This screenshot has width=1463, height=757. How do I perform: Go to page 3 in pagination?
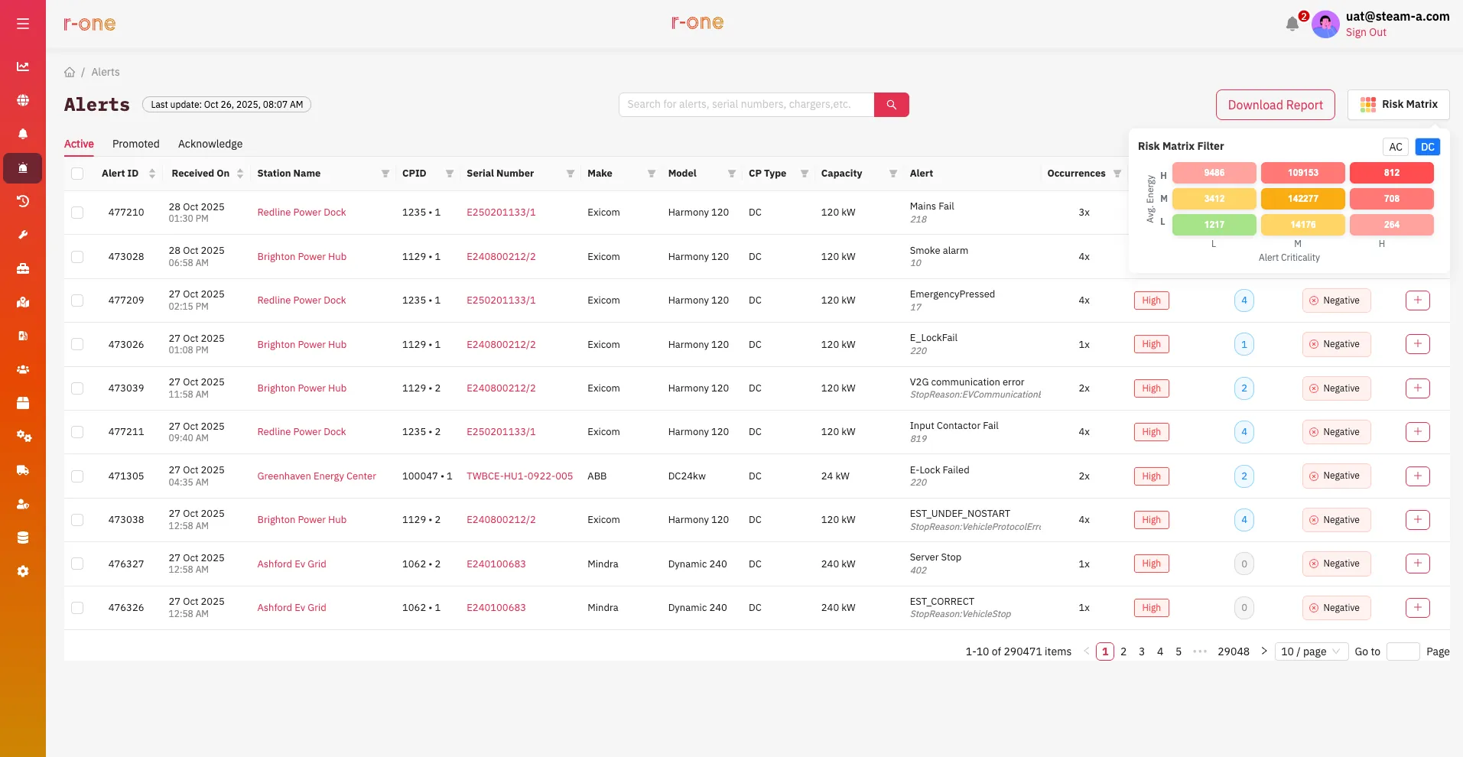(1142, 651)
